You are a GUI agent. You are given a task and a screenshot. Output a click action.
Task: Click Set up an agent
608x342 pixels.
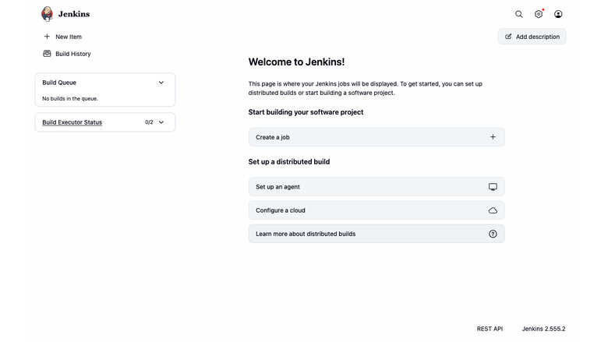[x=376, y=187]
